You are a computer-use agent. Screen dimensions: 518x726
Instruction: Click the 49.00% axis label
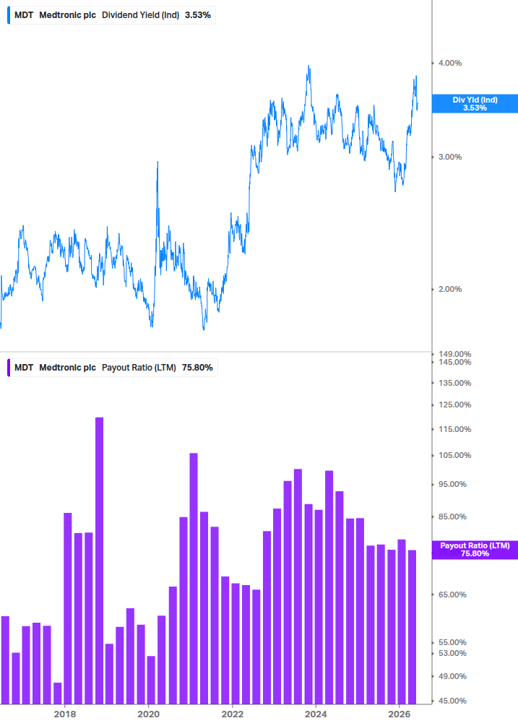[452, 676]
